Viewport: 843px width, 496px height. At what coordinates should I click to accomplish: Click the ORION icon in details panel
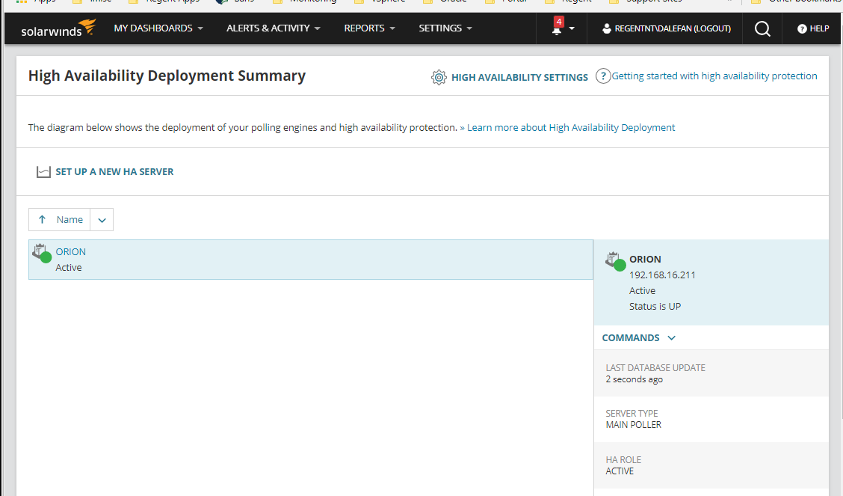tap(615, 261)
